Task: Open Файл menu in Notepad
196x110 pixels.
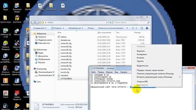Action: click(93, 72)
